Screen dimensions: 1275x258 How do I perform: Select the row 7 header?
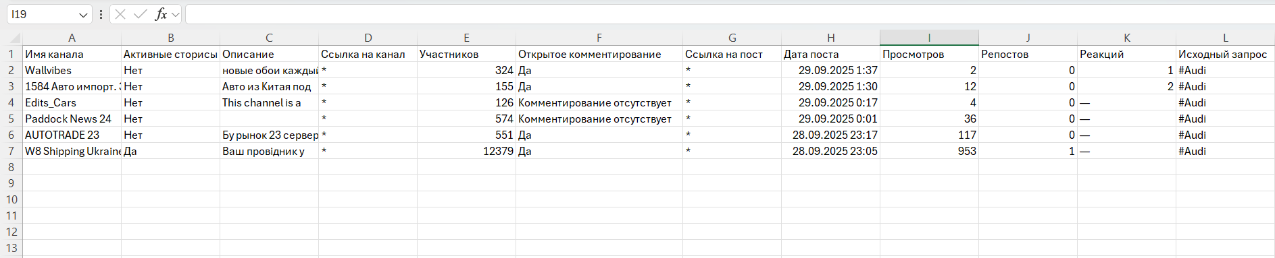pos(11,151)
